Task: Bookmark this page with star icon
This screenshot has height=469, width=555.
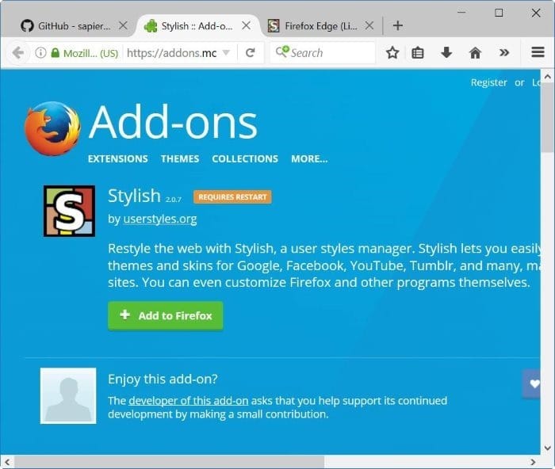Action: pyautogui.click(x=392, y=53)
